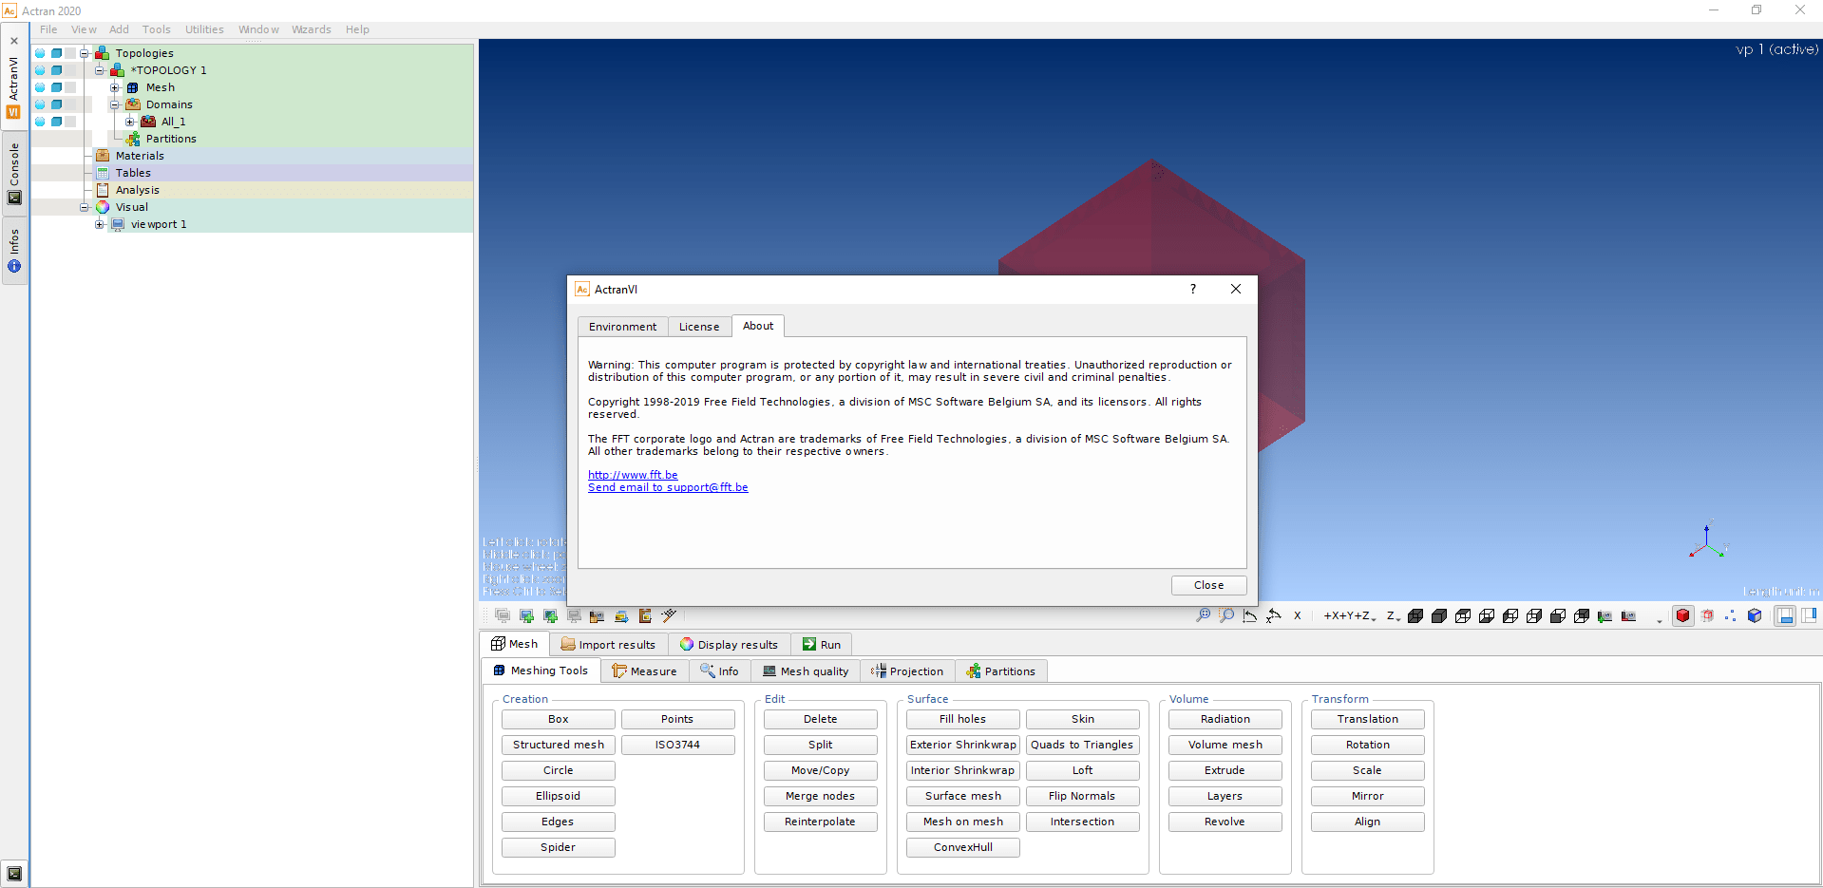The height and width of the screenshot is (888, 1823).
Task: Click the blue dots nodes display icon
Action: pyautogui.click(x=1731, y=615)
